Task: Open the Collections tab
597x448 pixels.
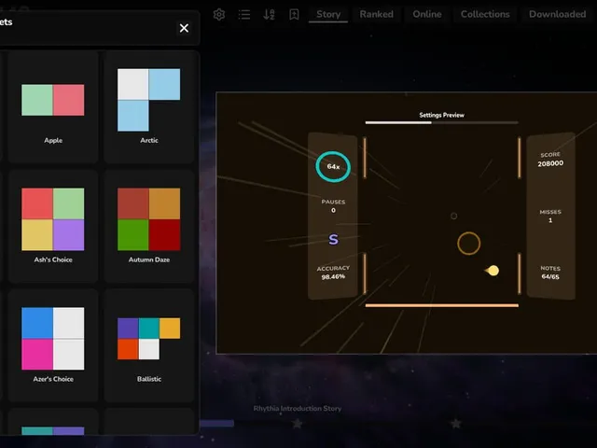Action: [485, 15]
